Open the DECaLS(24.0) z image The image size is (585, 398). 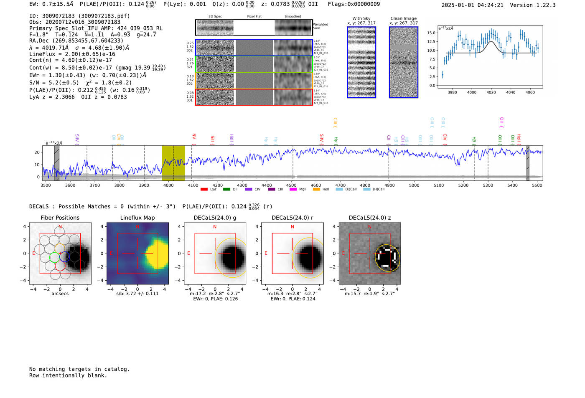coord(370,253)
